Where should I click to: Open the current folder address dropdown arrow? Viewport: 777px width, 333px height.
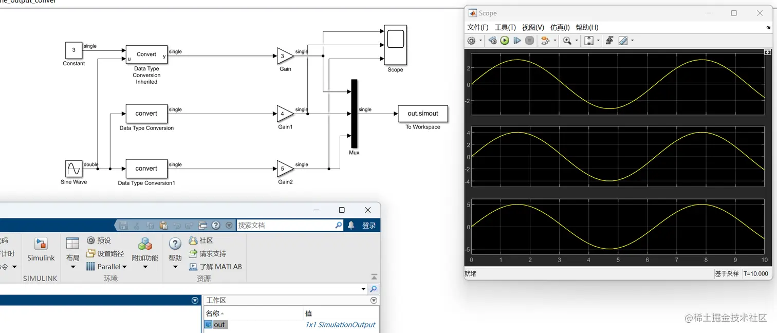364,289
